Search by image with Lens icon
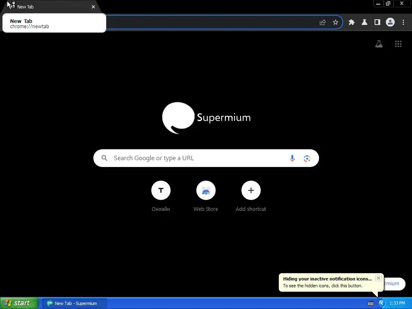Viewport: 412px width, 309px height. [x=307, y=158]
